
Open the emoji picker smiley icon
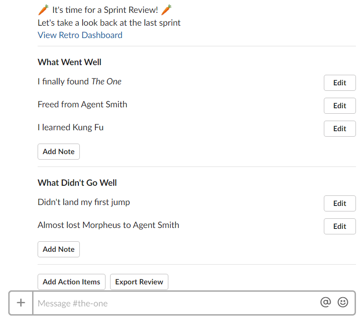pyautogui.click(x=343, y=302)
